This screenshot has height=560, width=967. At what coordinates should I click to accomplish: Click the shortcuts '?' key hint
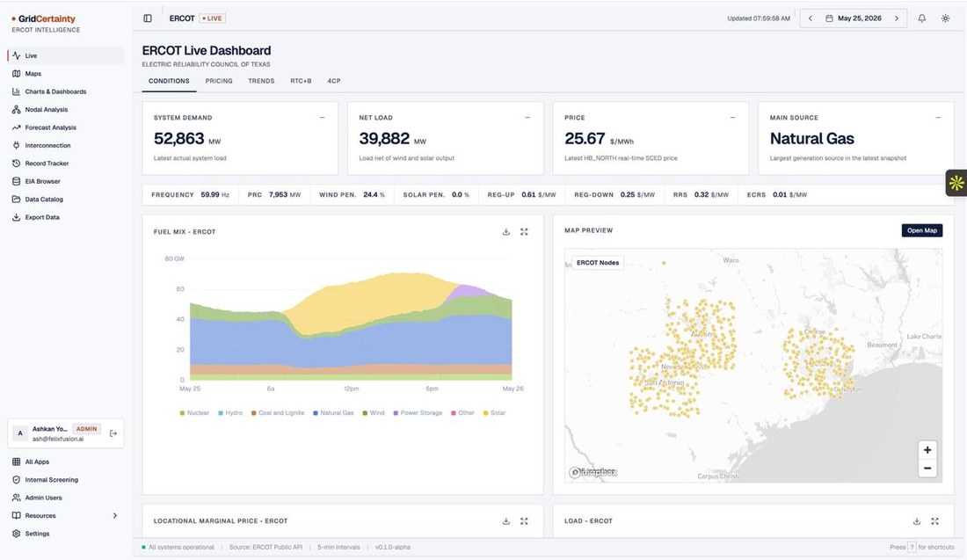[x=912, y=548]
